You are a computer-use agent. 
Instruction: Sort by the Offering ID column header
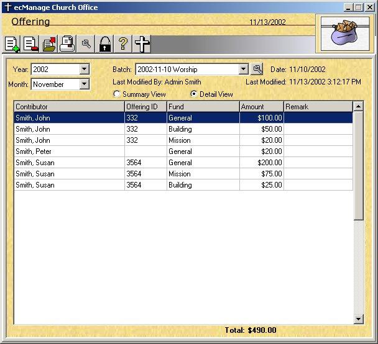[145, 107]
